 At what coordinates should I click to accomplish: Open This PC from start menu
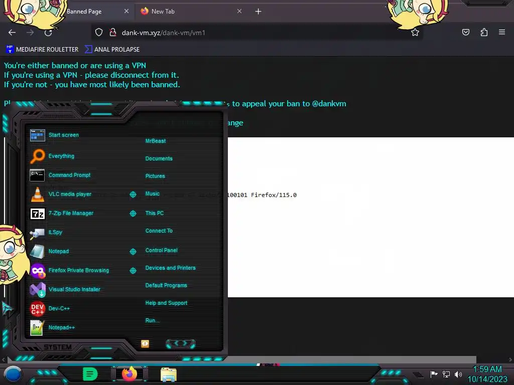(x=155, y=213)
